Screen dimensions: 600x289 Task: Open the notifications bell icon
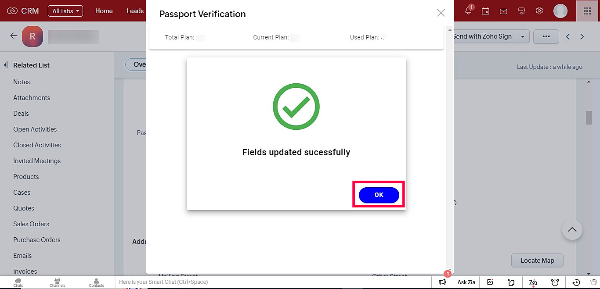(468, 11)
